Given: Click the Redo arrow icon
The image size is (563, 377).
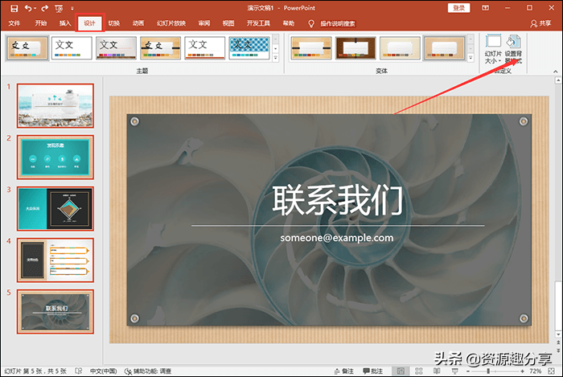Looking at the screenshot, I should click(x=44, y=8).
